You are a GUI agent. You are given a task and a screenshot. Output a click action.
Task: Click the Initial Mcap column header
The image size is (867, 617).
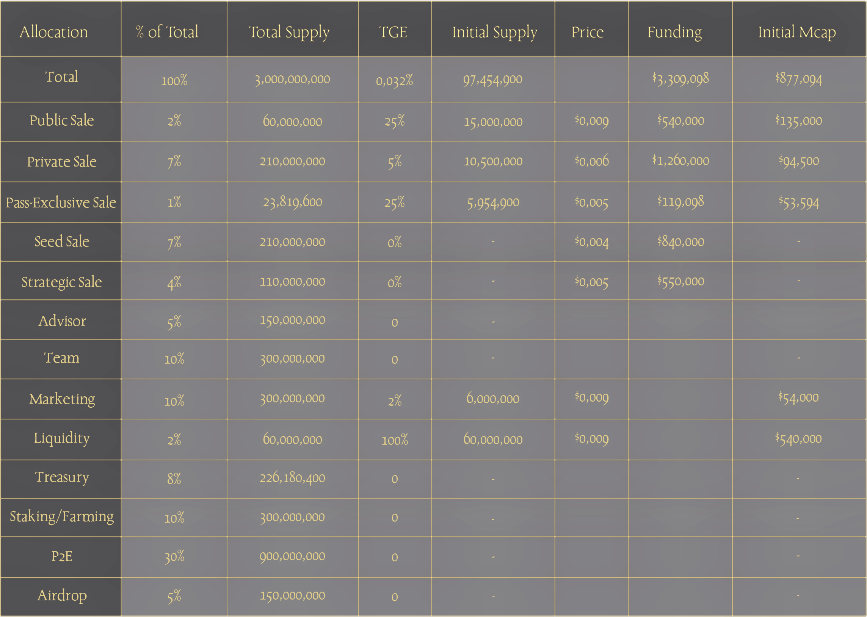tap(797, 33)
